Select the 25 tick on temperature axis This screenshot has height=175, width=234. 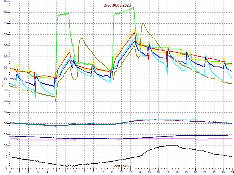(x=5, y=134)
